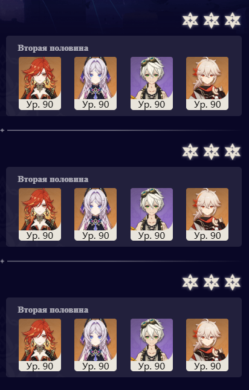Image resolution: width=249 pixels, height=390 pixels.
Task: Select Bennett portrait in the middle team panel
Action: click(x=152, y=215)
